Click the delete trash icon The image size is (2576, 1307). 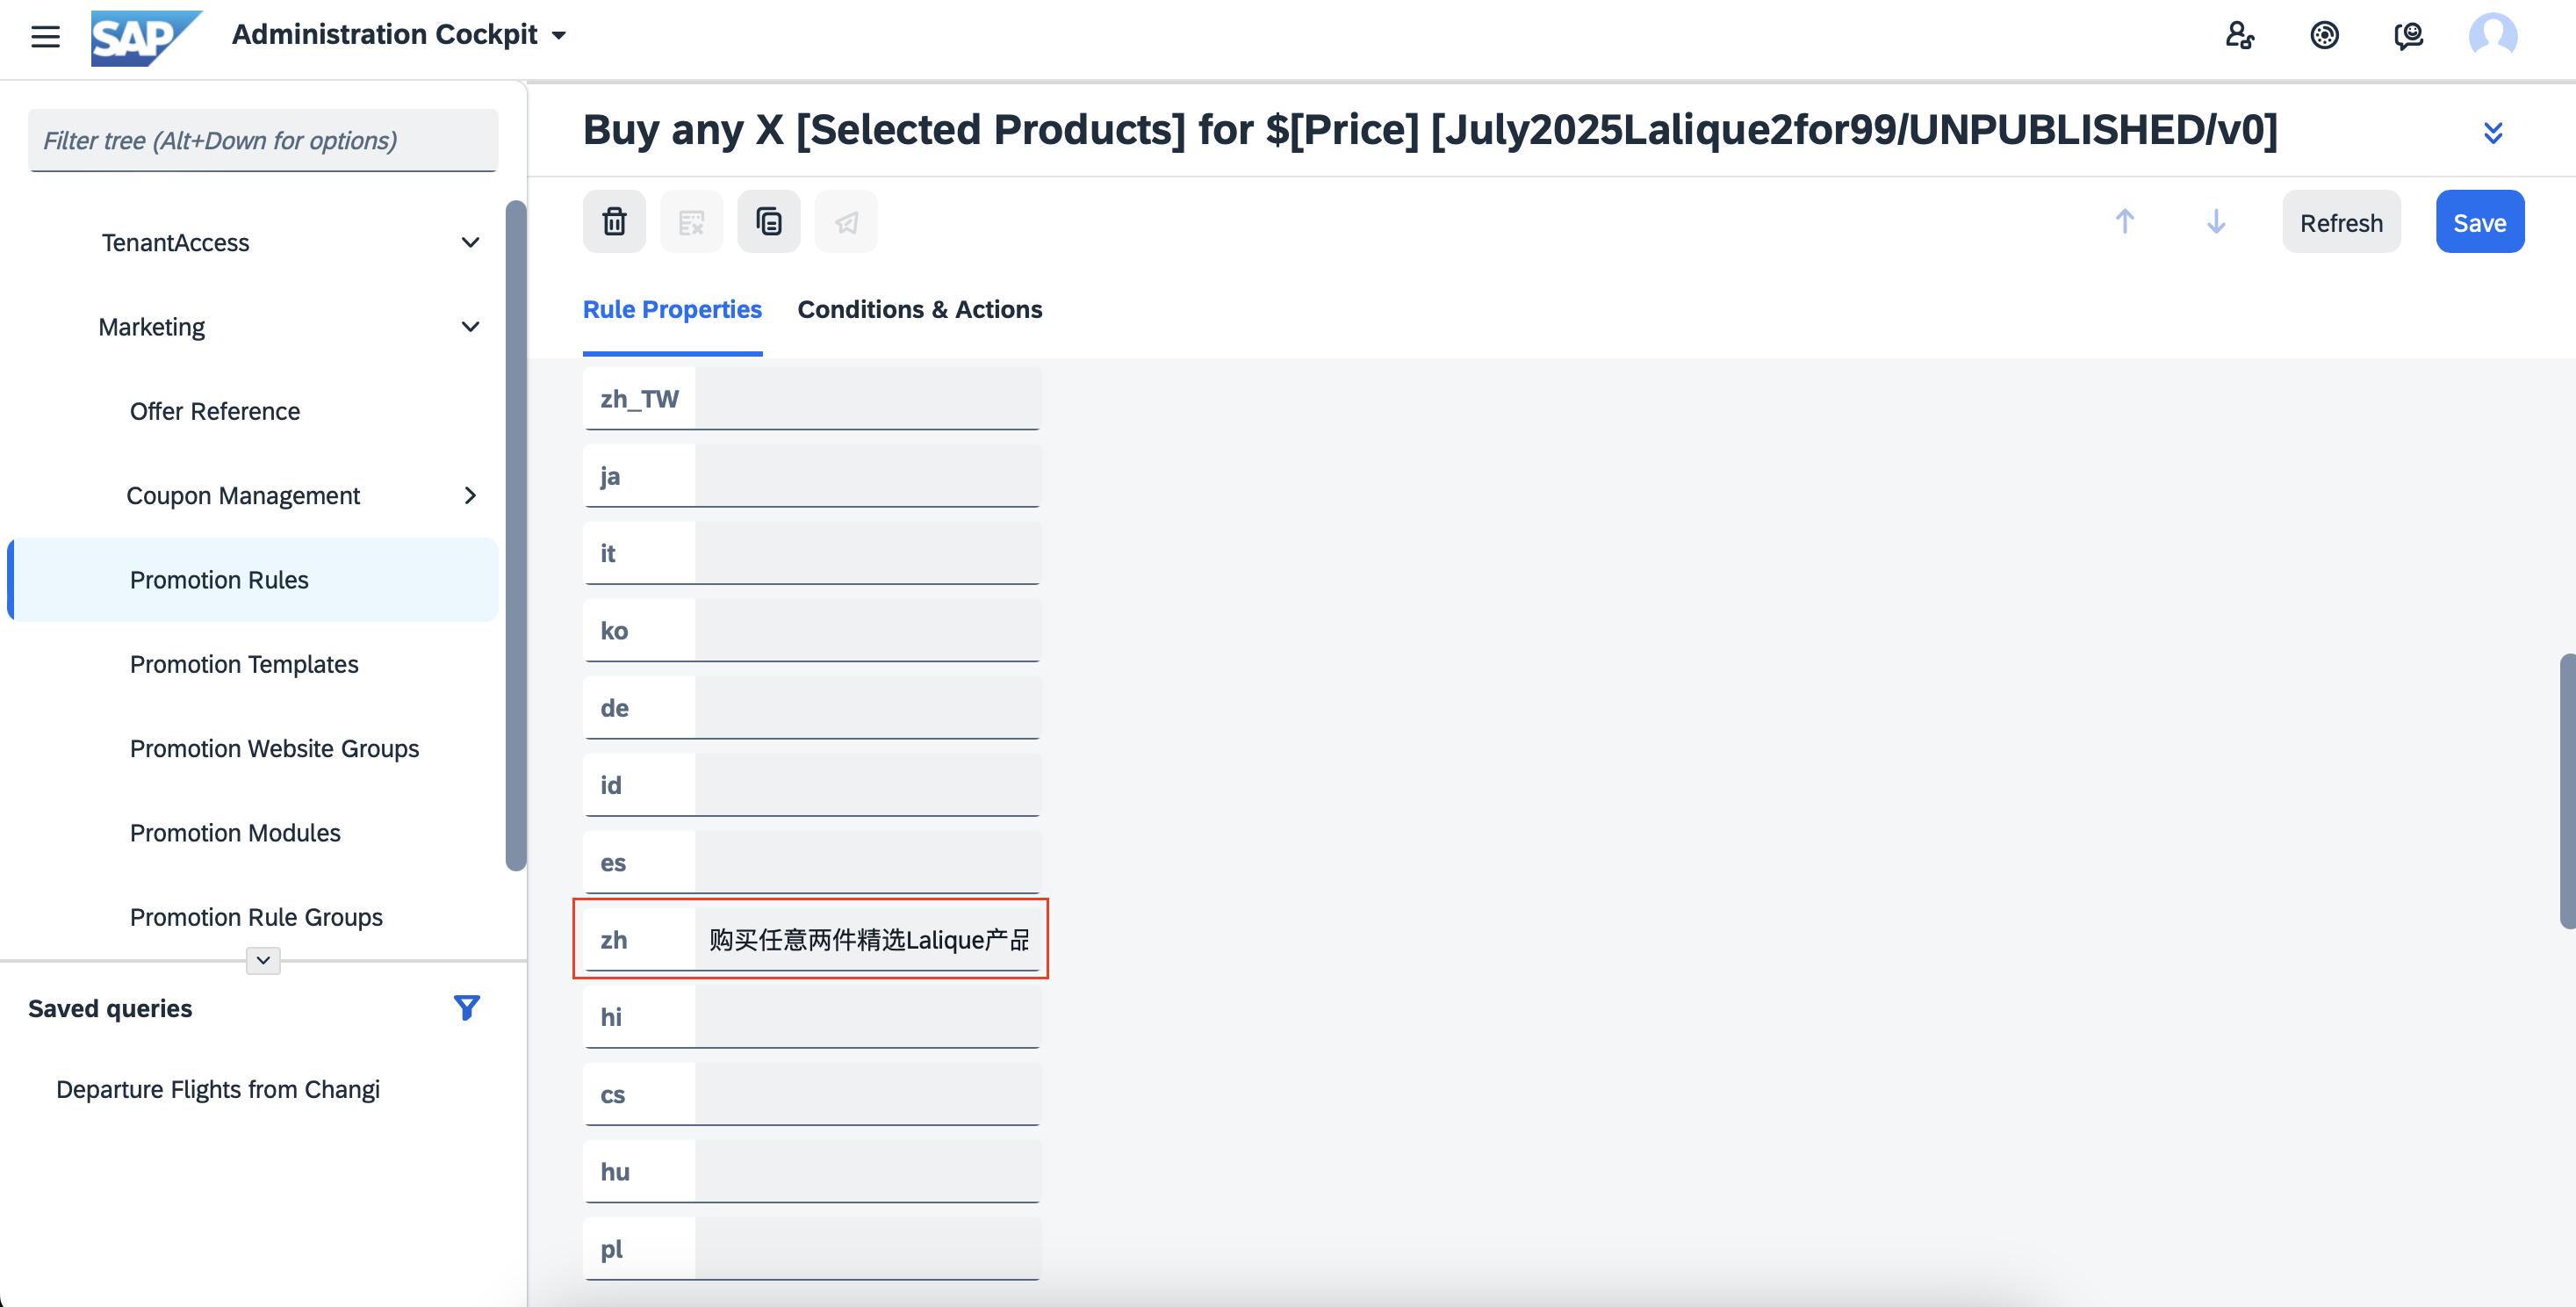(614, 221)
